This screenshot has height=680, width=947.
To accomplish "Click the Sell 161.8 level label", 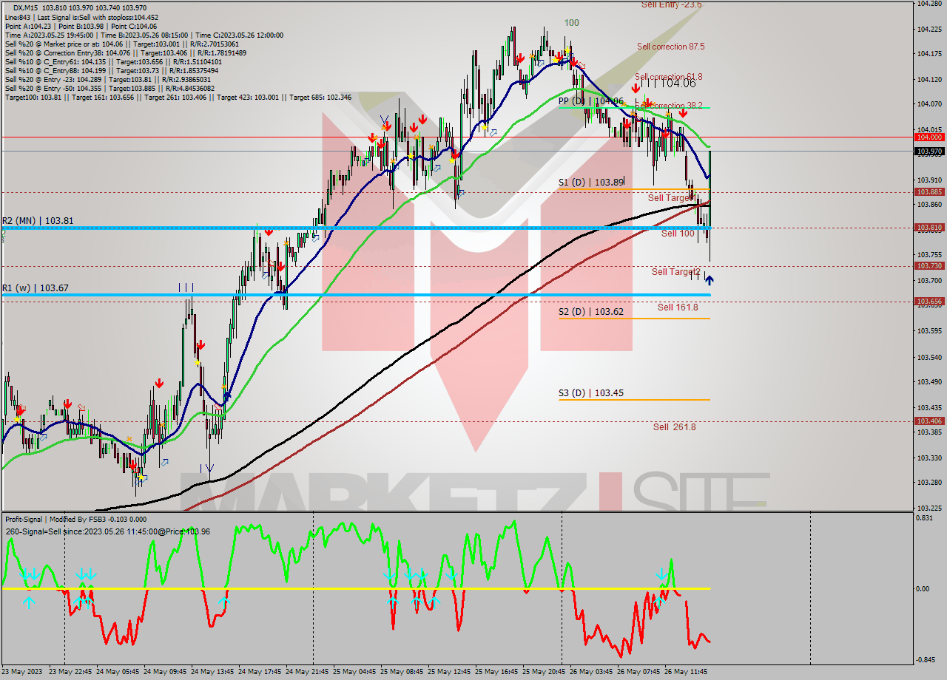I will pos(678,307).
